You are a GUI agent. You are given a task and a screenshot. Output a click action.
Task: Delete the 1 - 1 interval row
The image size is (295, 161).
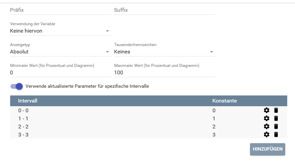276,118
